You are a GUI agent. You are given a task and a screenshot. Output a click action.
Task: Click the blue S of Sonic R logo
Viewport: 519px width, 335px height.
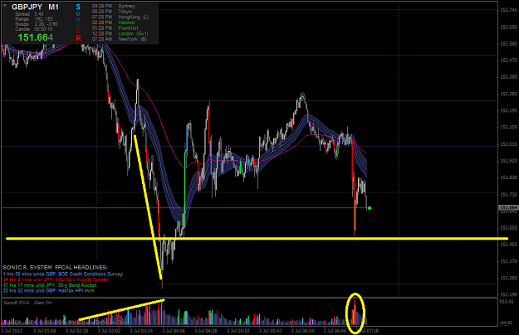click(x=78, y=7)
